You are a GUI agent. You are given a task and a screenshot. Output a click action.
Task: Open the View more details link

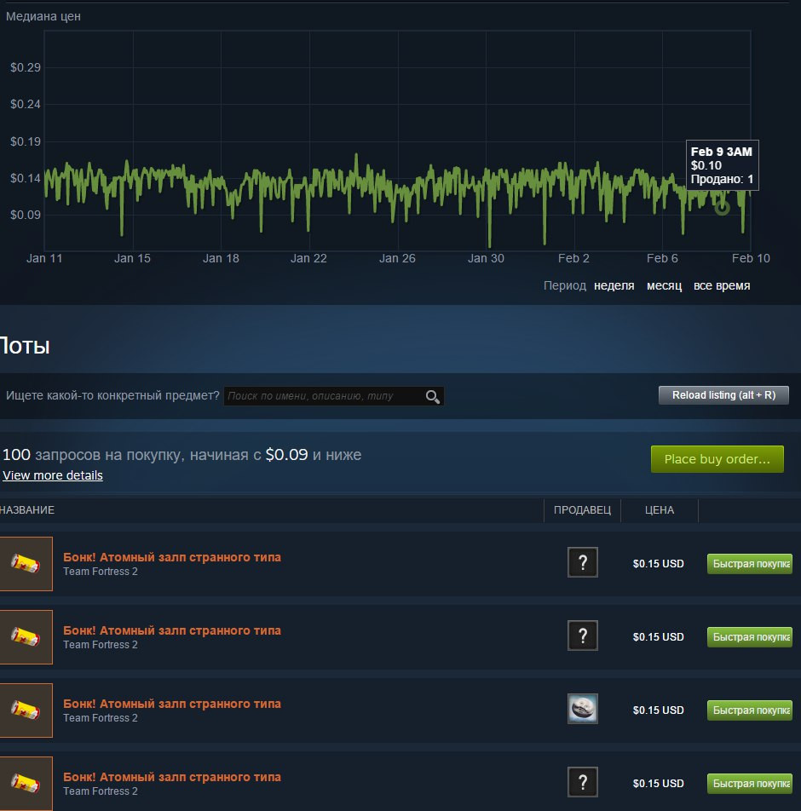[x=53, y=475]
